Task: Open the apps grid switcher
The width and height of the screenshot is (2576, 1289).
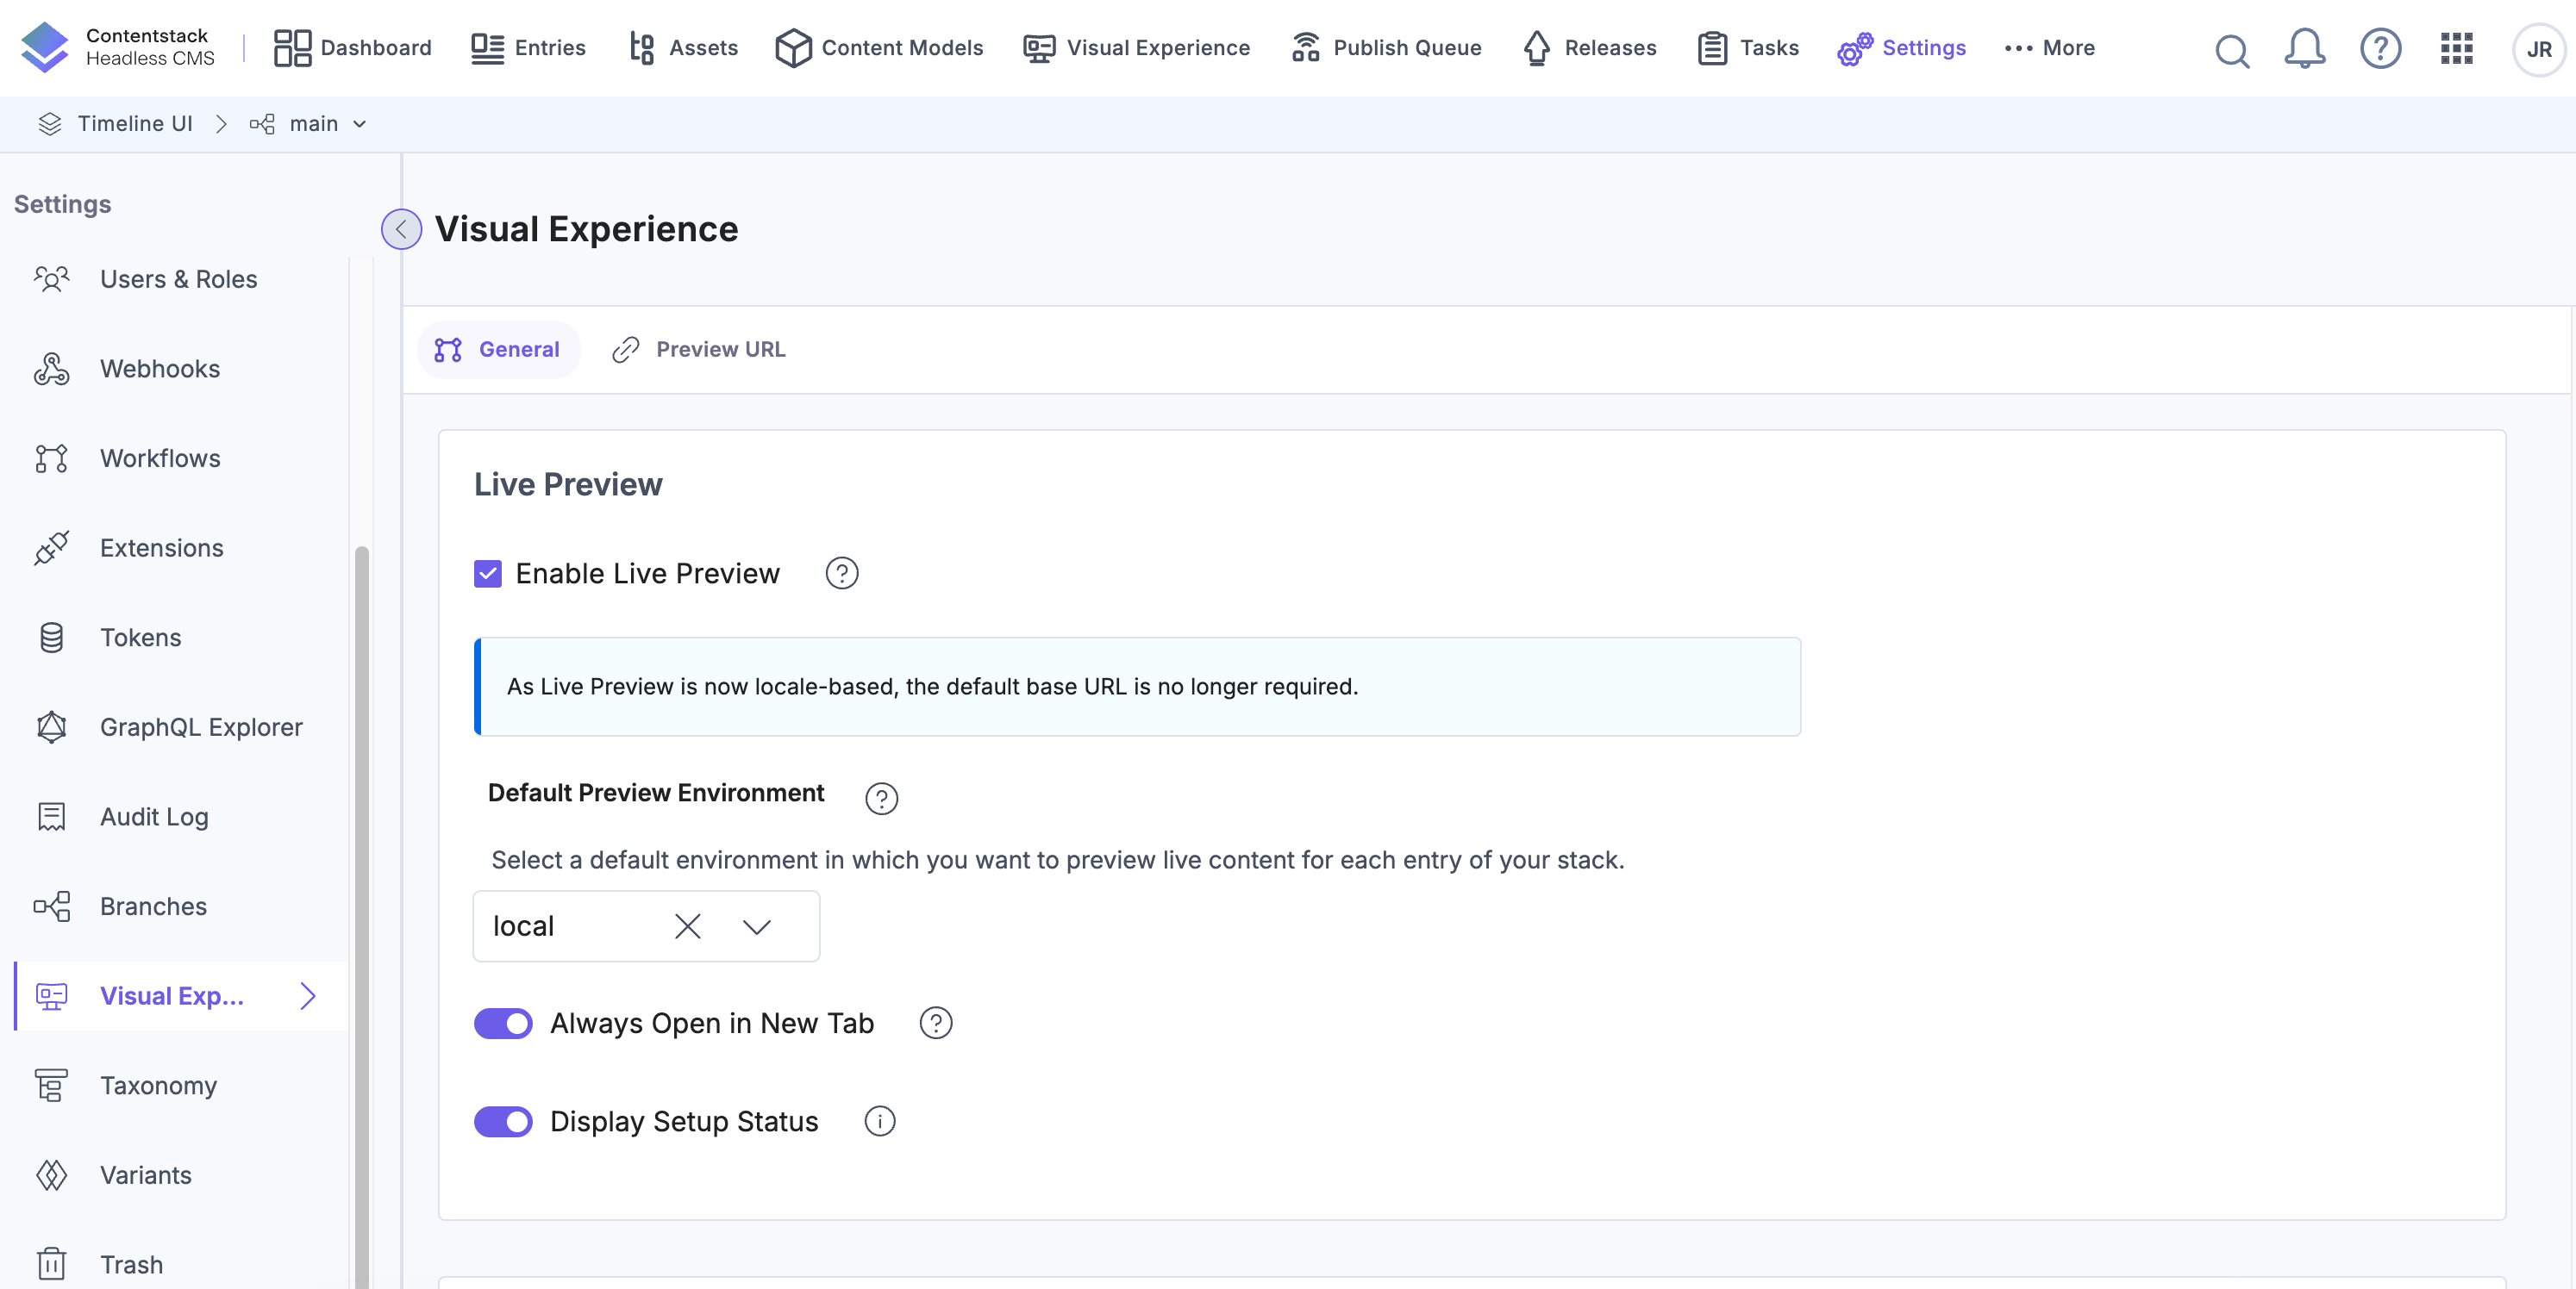Action: [2456, 48]
